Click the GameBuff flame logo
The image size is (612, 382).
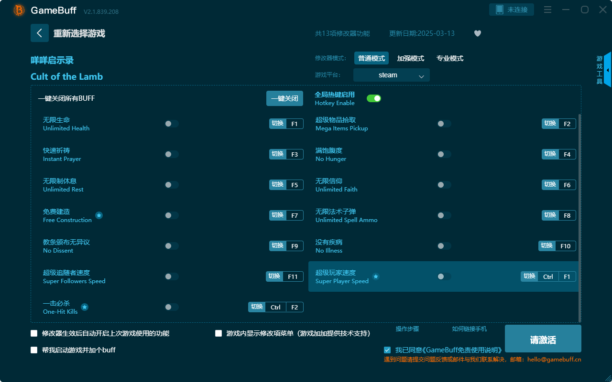click(18, 10)
